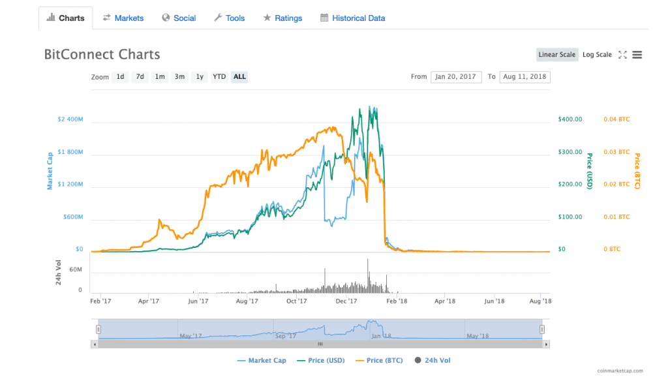
Task: Click the From date field showing Jan 20, 2017
Action: (456, 76)
